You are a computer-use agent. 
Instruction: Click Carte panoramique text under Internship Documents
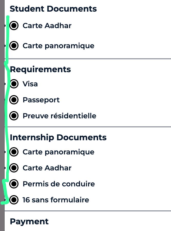58,152
